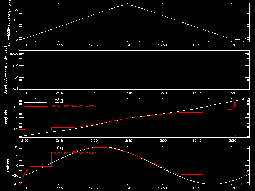Click 12:15 time label under Latitude plot
Screen dimensions: 255x191
click(59, 188)
